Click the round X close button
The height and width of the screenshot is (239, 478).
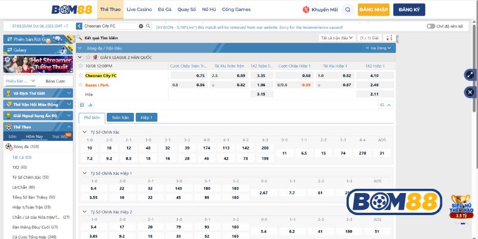(470, 92)
